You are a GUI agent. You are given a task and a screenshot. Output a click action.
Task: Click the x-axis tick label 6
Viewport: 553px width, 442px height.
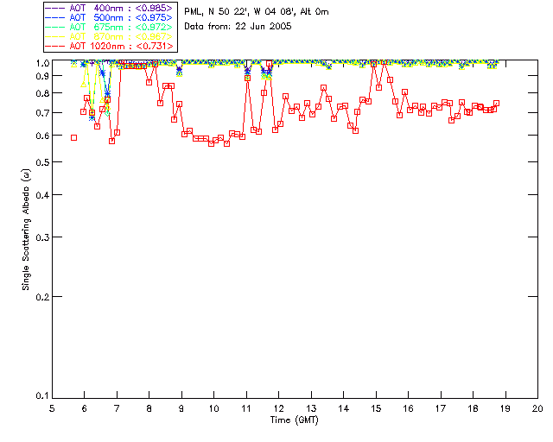tap(85, 408)
